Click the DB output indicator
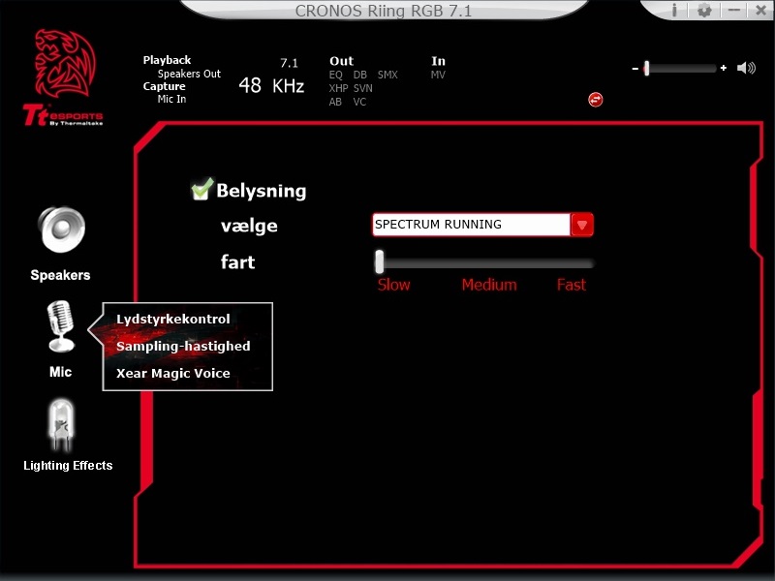 [359, 75]
